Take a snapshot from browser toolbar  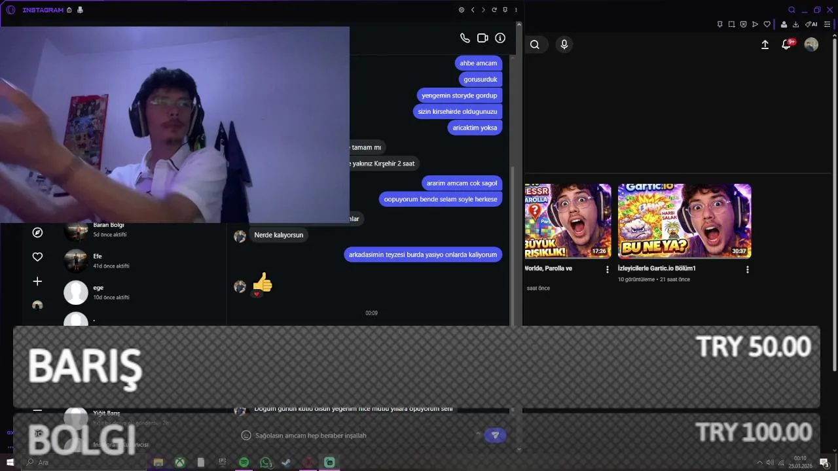point(731,24)
